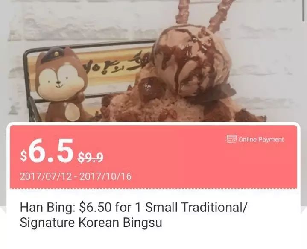Screen dimensions: 307x249
Task: Tap the dotted coupon tear line
Action: [154, 189]
